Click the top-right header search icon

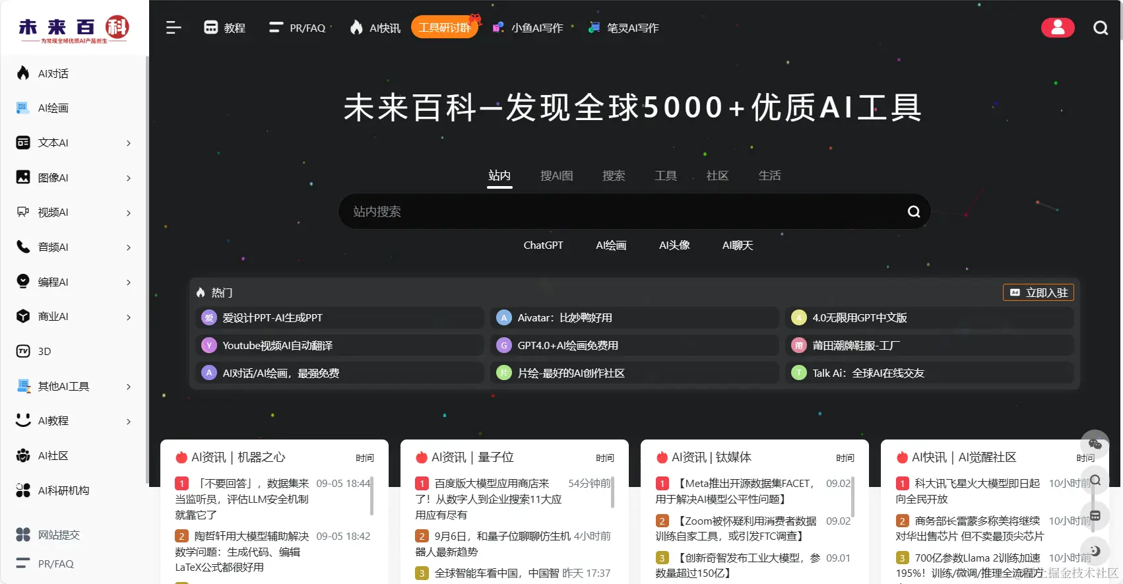(x=1101, y=28)
